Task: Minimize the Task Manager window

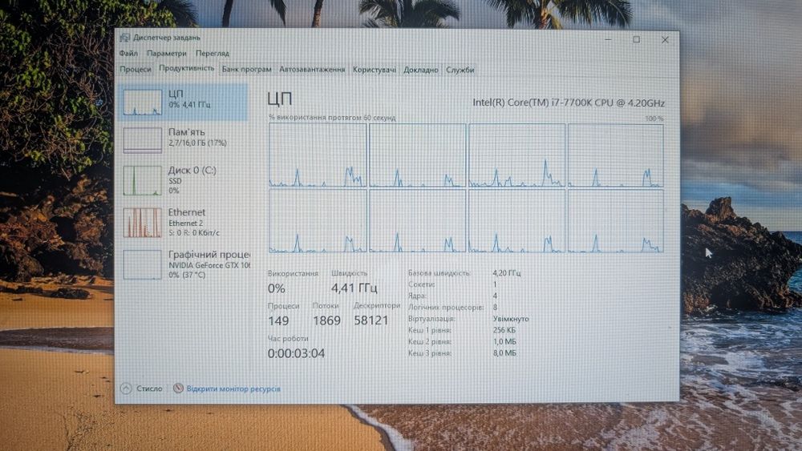Action: (608, 39)
